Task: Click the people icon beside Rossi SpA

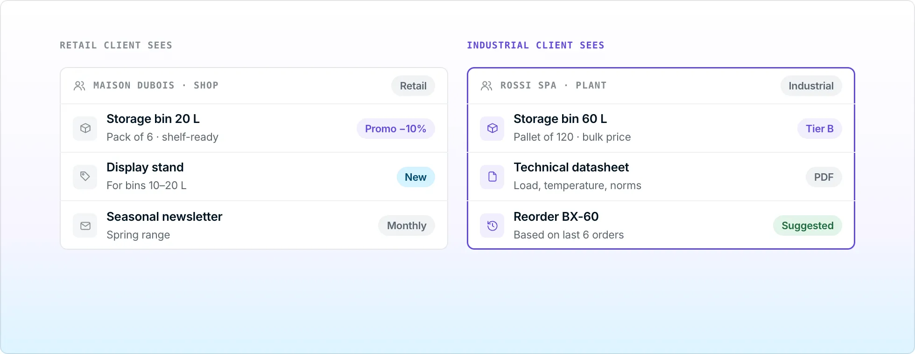Action: tap(486, 86)
